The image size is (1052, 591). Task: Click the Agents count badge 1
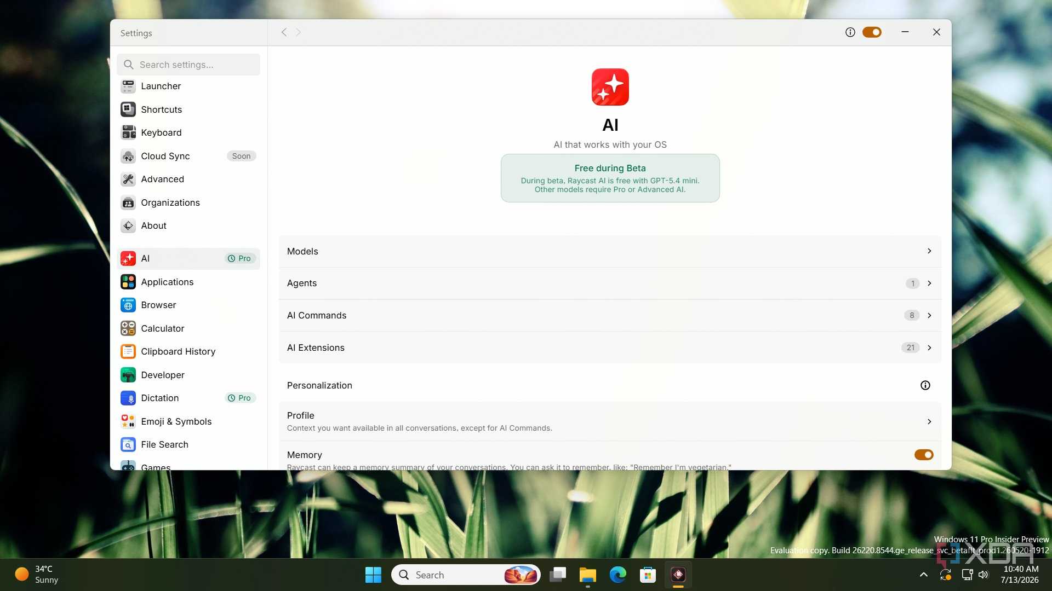tap(912, 283)
